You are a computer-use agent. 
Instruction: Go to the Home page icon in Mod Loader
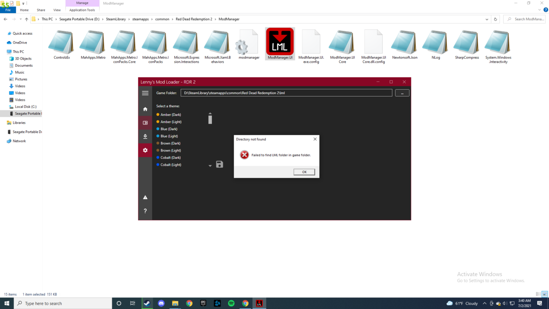click(x=145, y=109)
